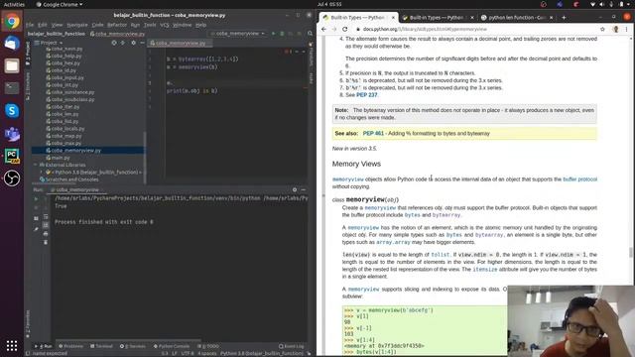Click the print icon in Run panel
The image size is (635, 357).
46,234
